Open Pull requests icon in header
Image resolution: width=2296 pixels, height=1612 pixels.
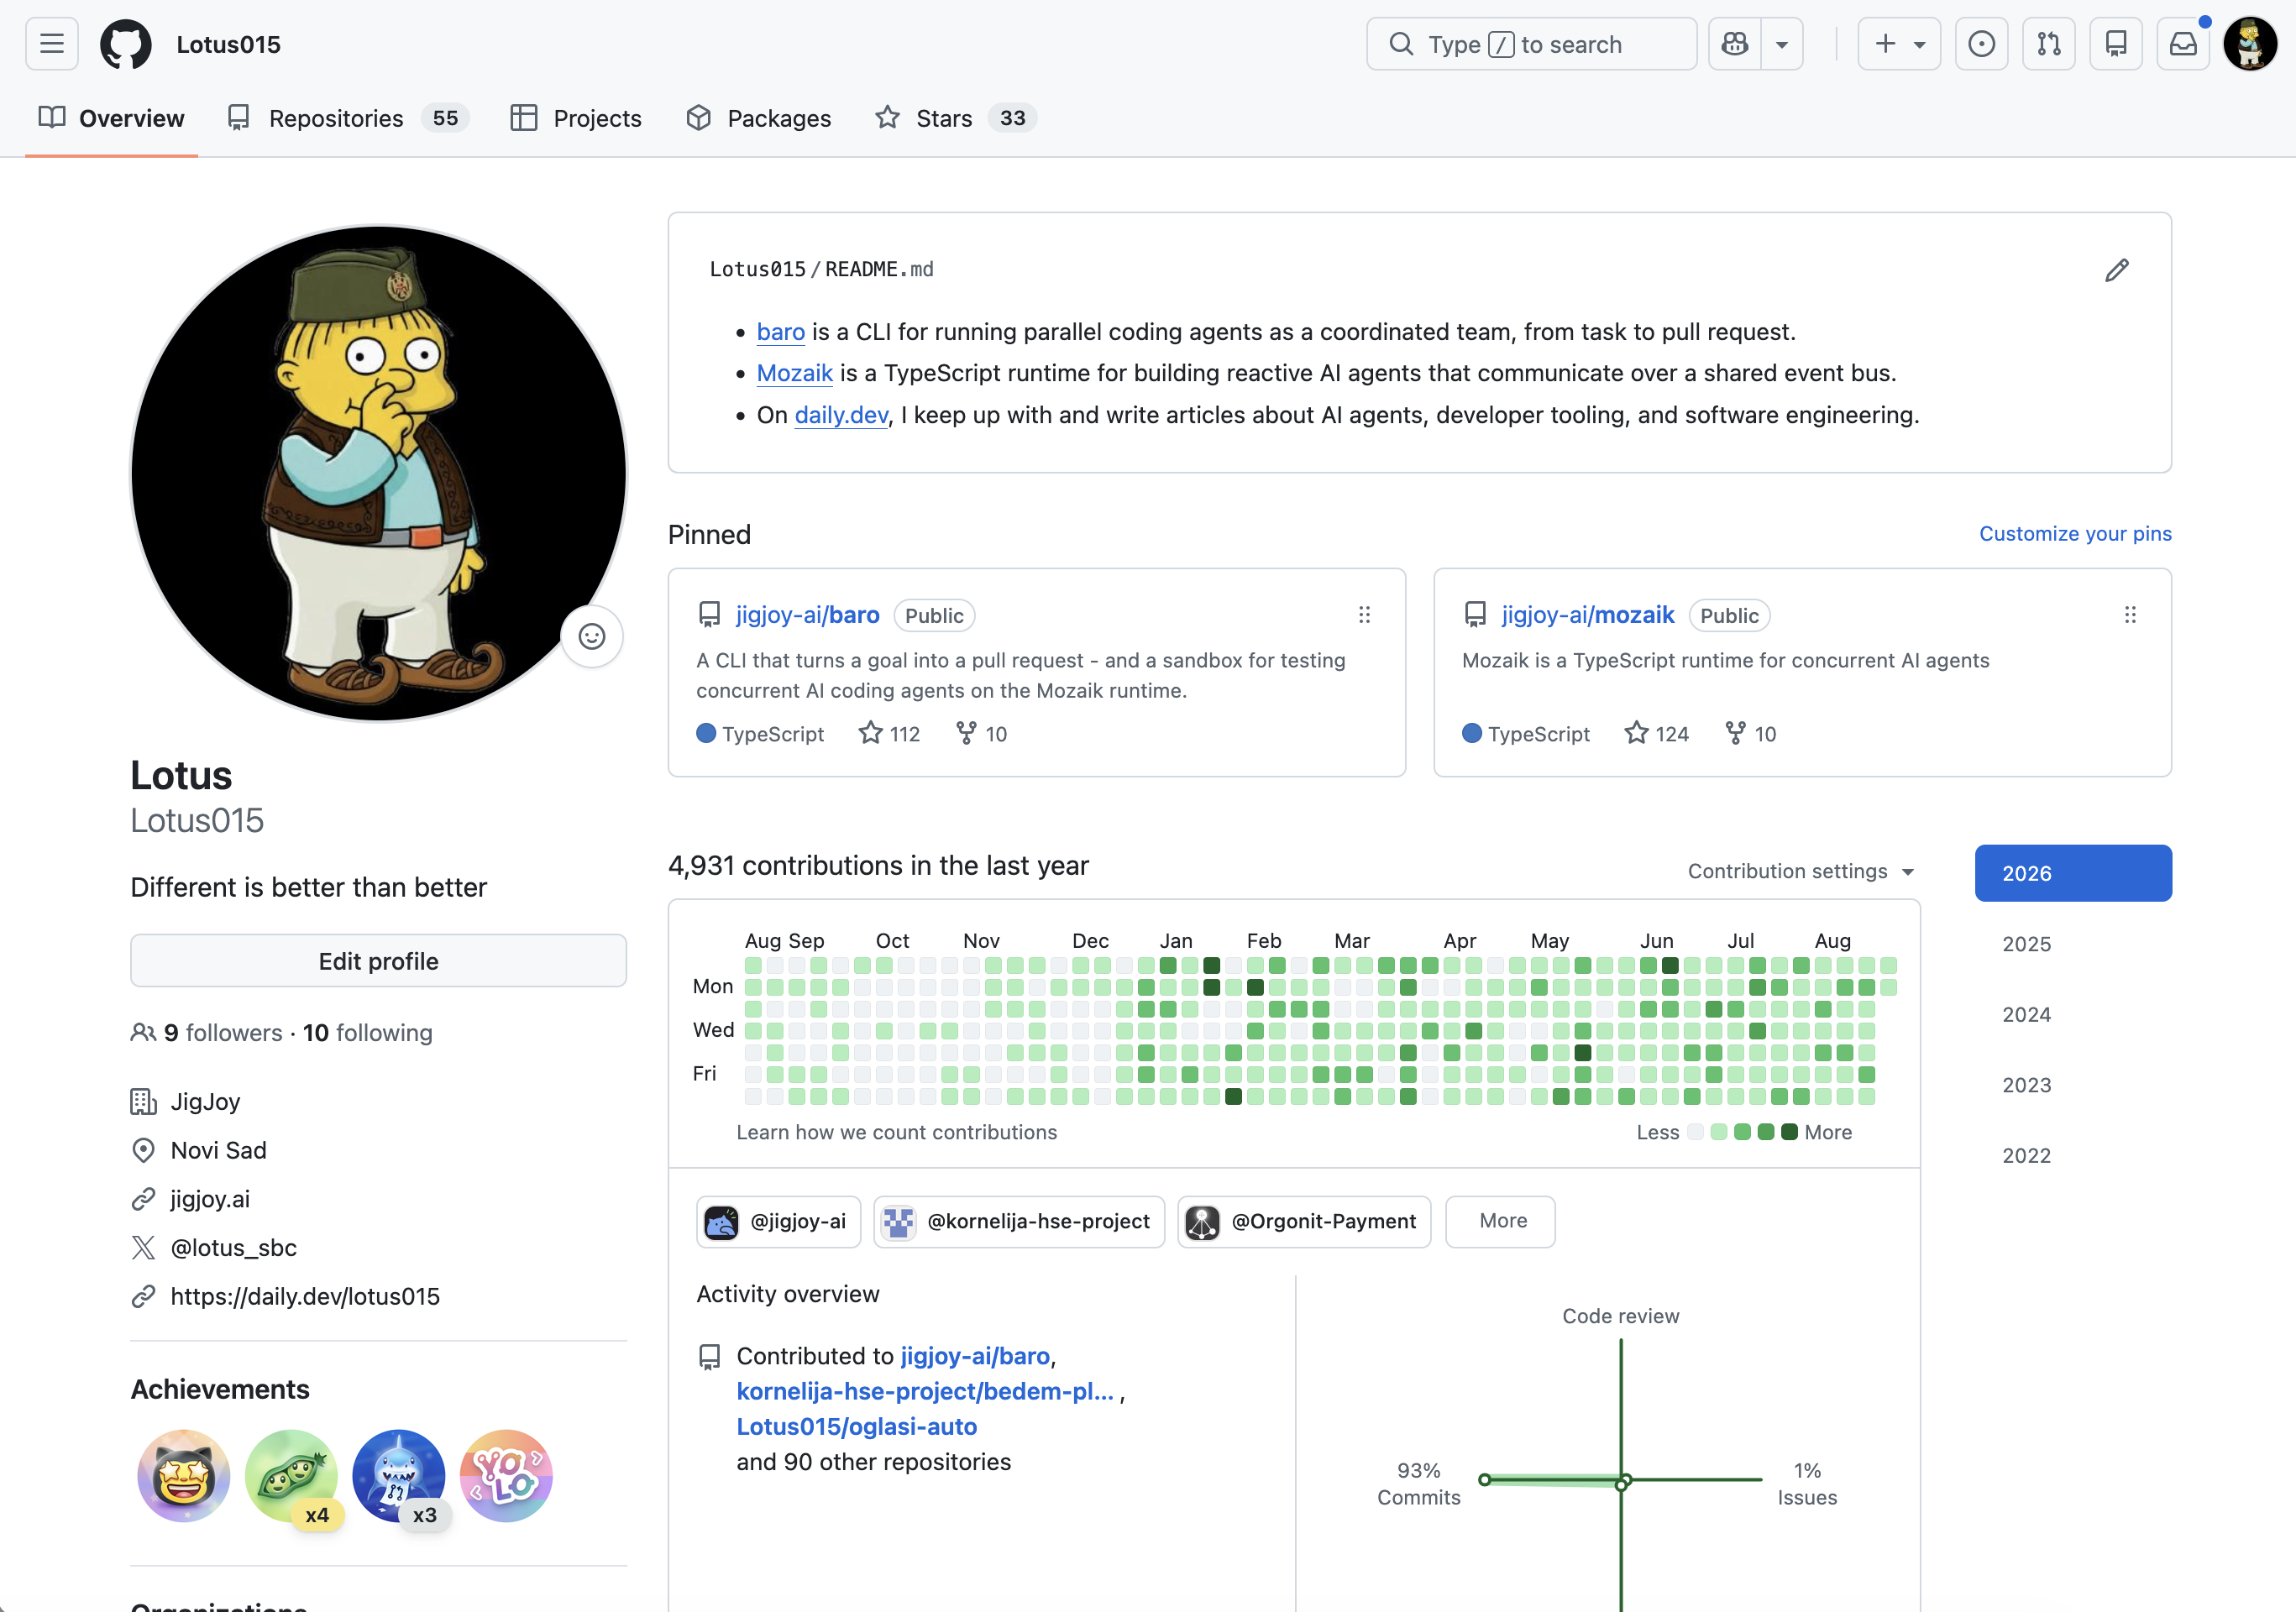pos(2049,44)
